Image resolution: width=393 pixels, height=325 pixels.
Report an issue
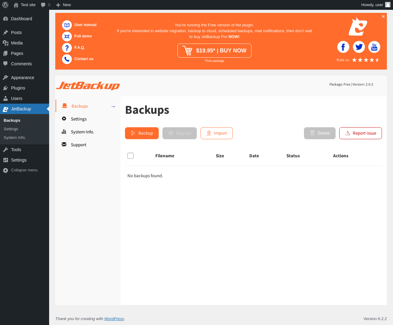pyautogui.click(x=360, y=133)
